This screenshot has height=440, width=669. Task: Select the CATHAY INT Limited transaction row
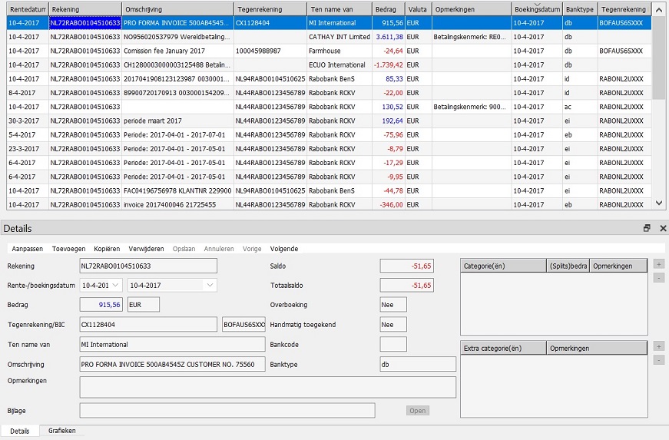coord(338,37)
